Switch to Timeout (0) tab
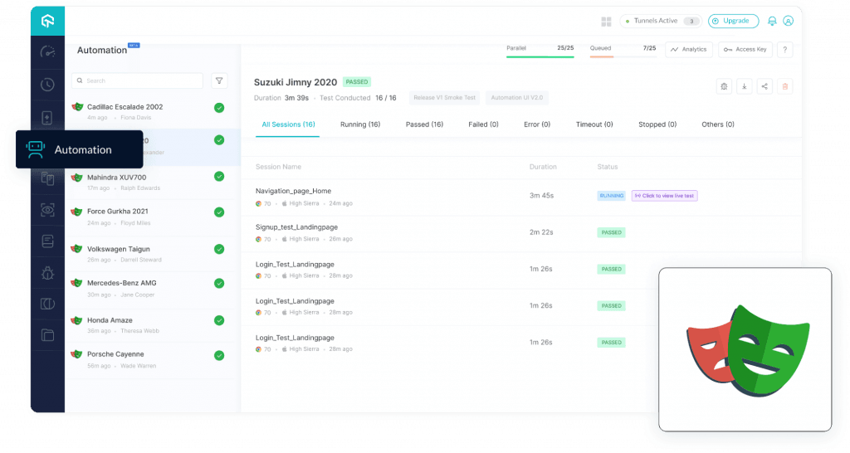This screenshot has width=850, height=453. point(594,124)
